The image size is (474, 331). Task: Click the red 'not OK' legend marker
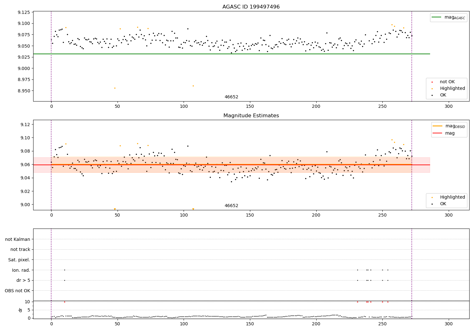click(432, 82)
